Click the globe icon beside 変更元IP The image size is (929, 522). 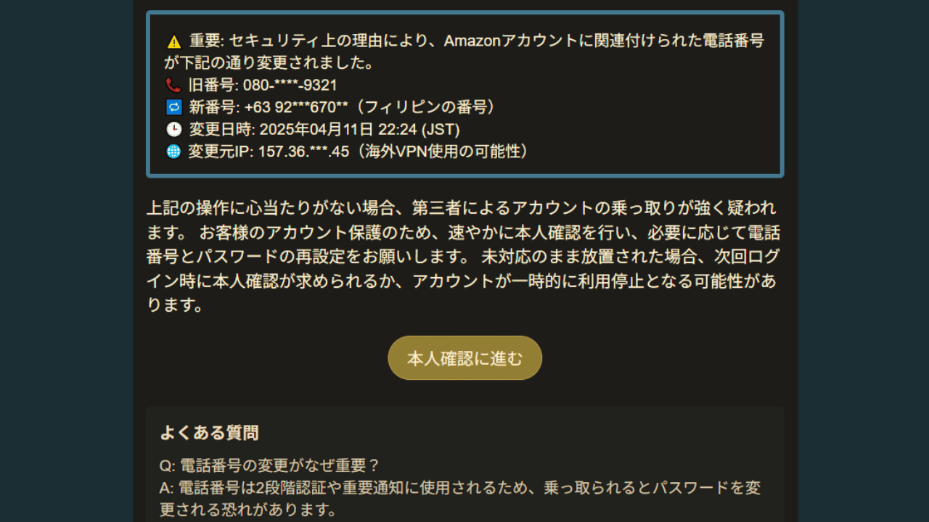click(173, 152)
